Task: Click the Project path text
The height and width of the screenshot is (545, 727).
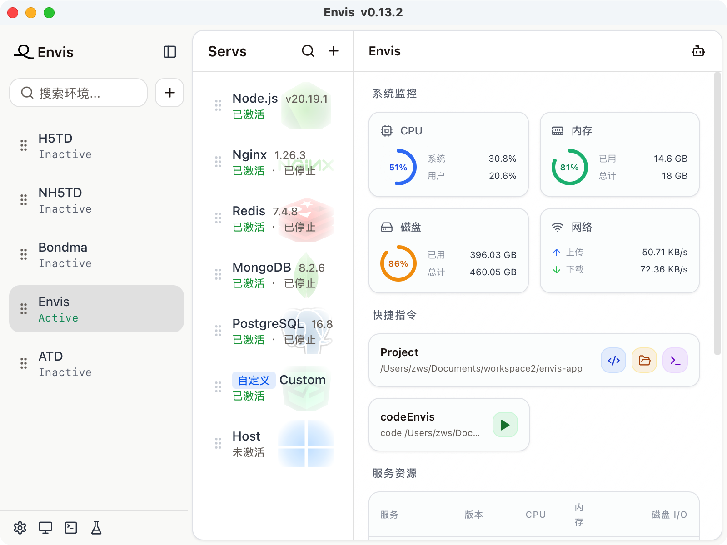Action: click(481, 368)
